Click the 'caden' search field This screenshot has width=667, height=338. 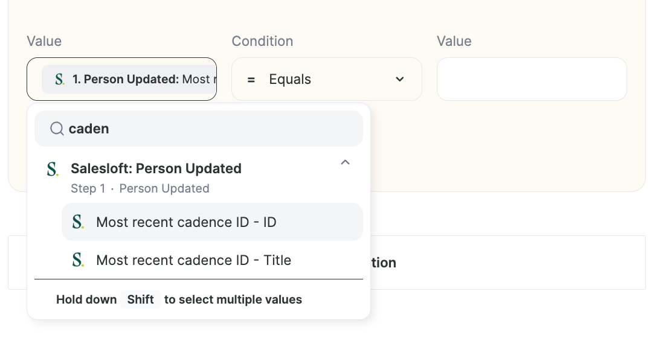click(199, 129)
